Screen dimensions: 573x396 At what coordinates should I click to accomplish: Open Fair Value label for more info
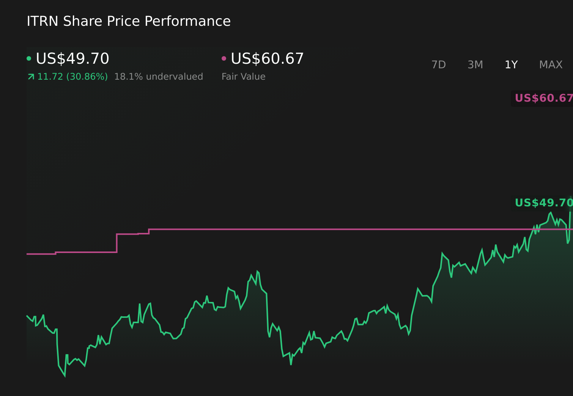243,76
